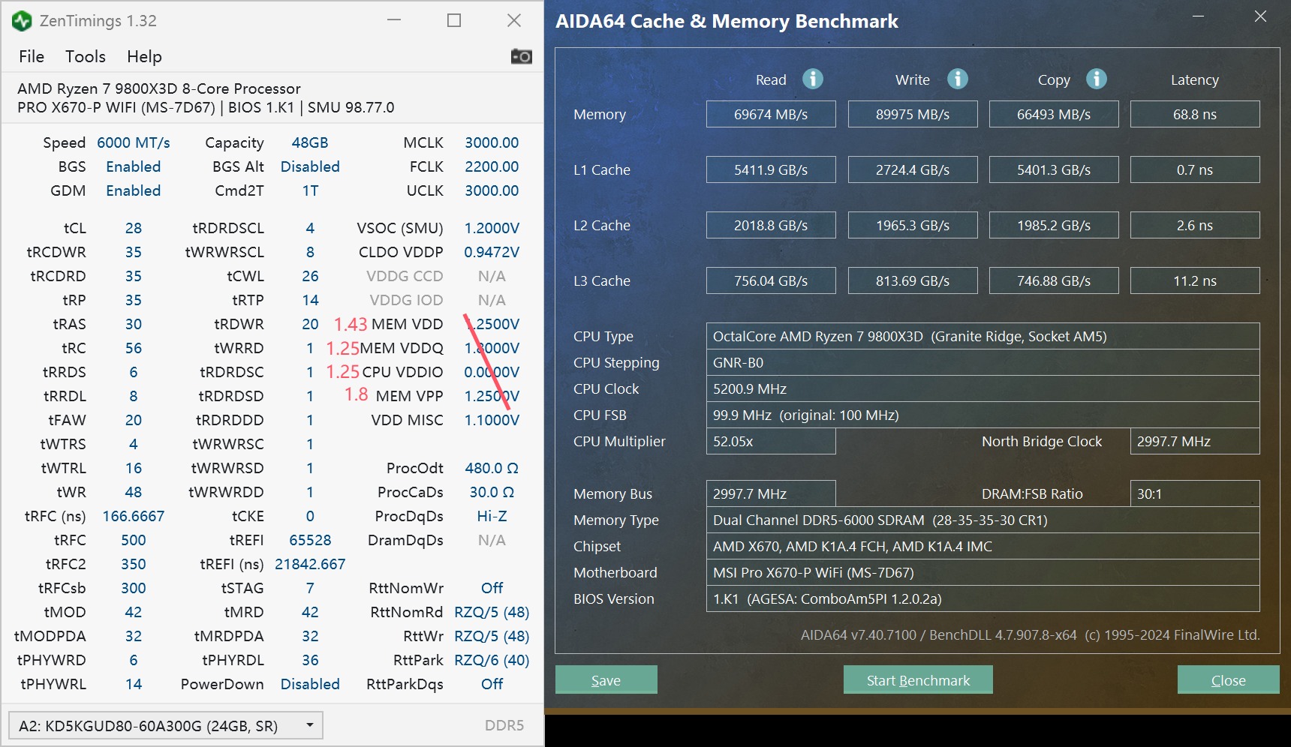Open the File menu in ZenTimings
This screenshot has height=747, width=1291.
[x=31, y=56]
